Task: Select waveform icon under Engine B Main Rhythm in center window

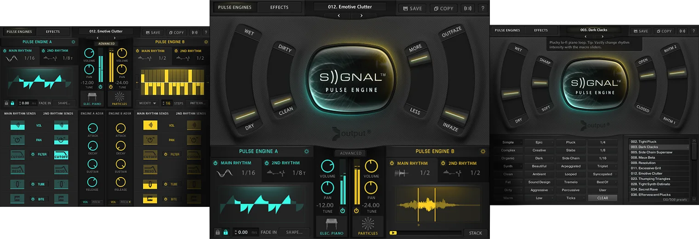Action: click(x=402, y=173)
